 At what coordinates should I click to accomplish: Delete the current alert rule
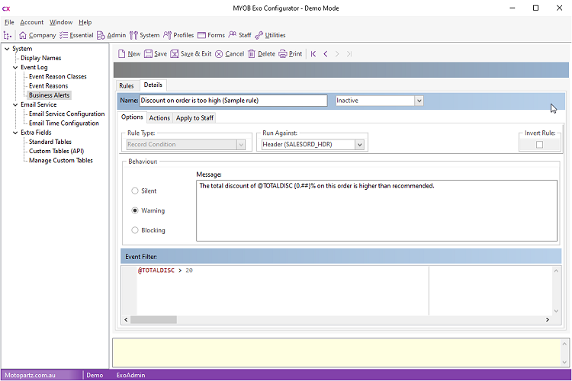pos(262,54)
